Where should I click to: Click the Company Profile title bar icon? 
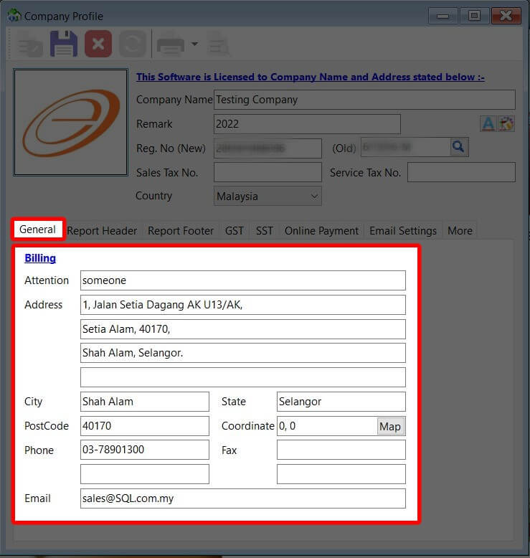[14, 16]
